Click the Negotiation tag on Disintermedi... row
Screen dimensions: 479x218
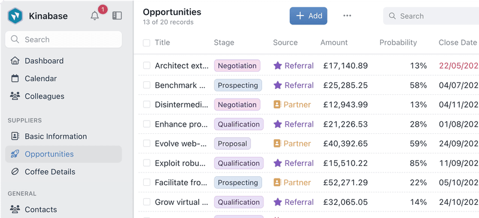(237, 105)
